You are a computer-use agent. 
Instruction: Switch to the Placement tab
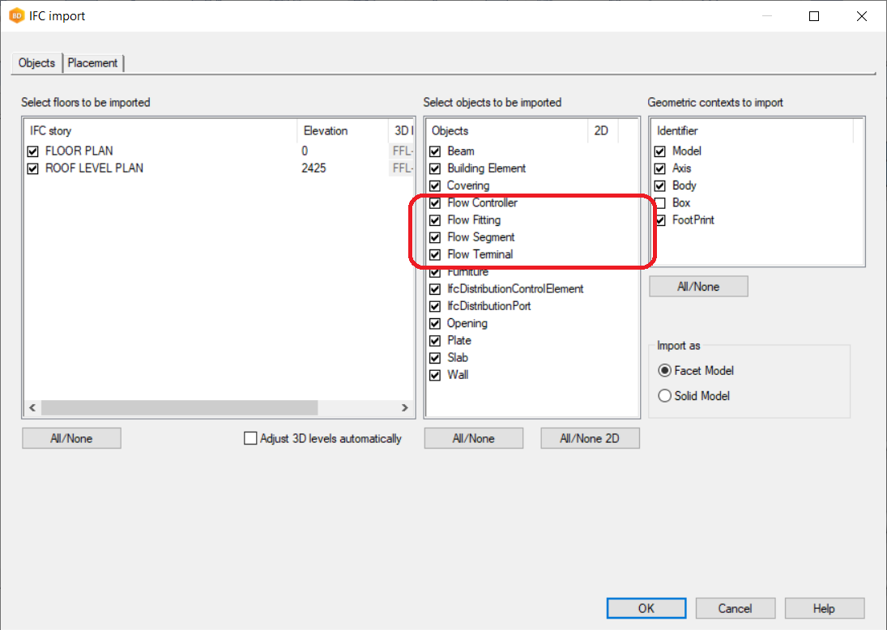93,63
